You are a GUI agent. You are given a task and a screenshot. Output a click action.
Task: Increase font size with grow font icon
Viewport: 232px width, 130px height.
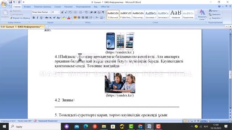[62, 12]
